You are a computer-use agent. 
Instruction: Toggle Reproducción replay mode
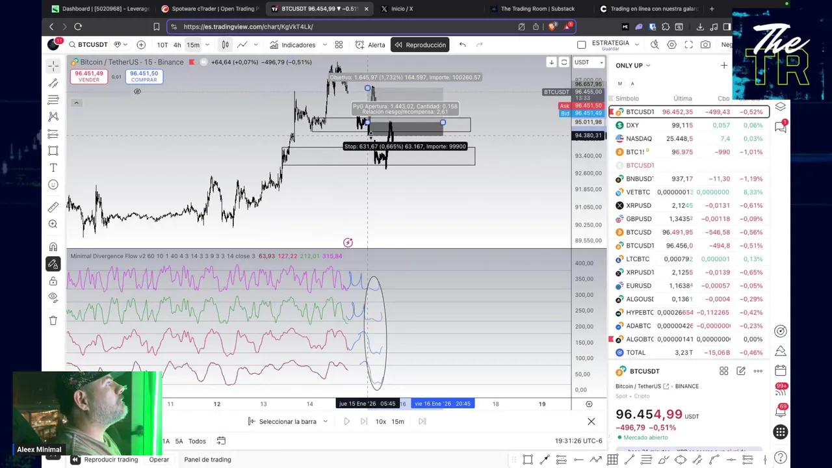tap(420, 45)
